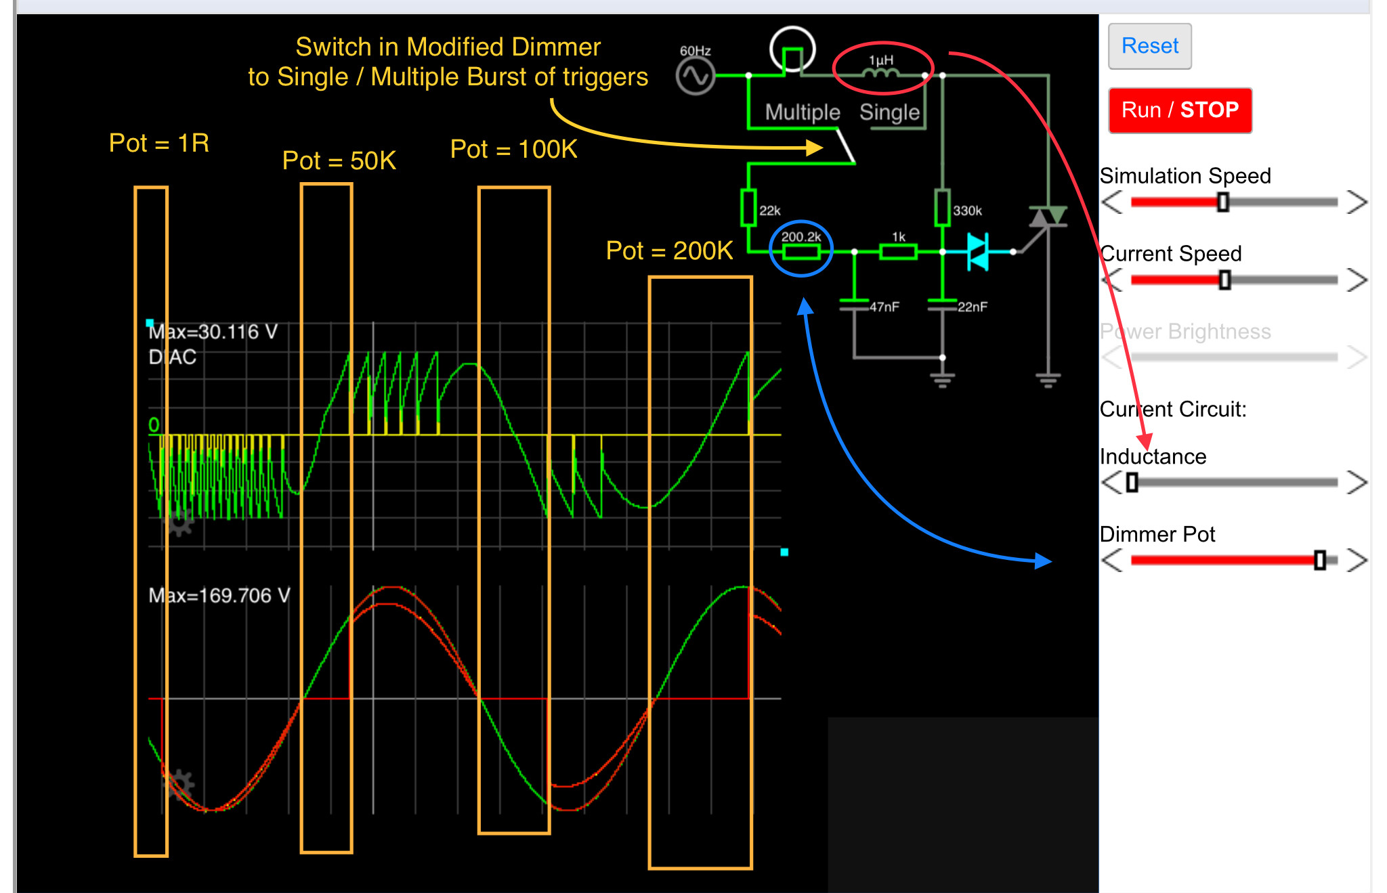
Task: Select the 330k resistor
Action: pos(942,208)
